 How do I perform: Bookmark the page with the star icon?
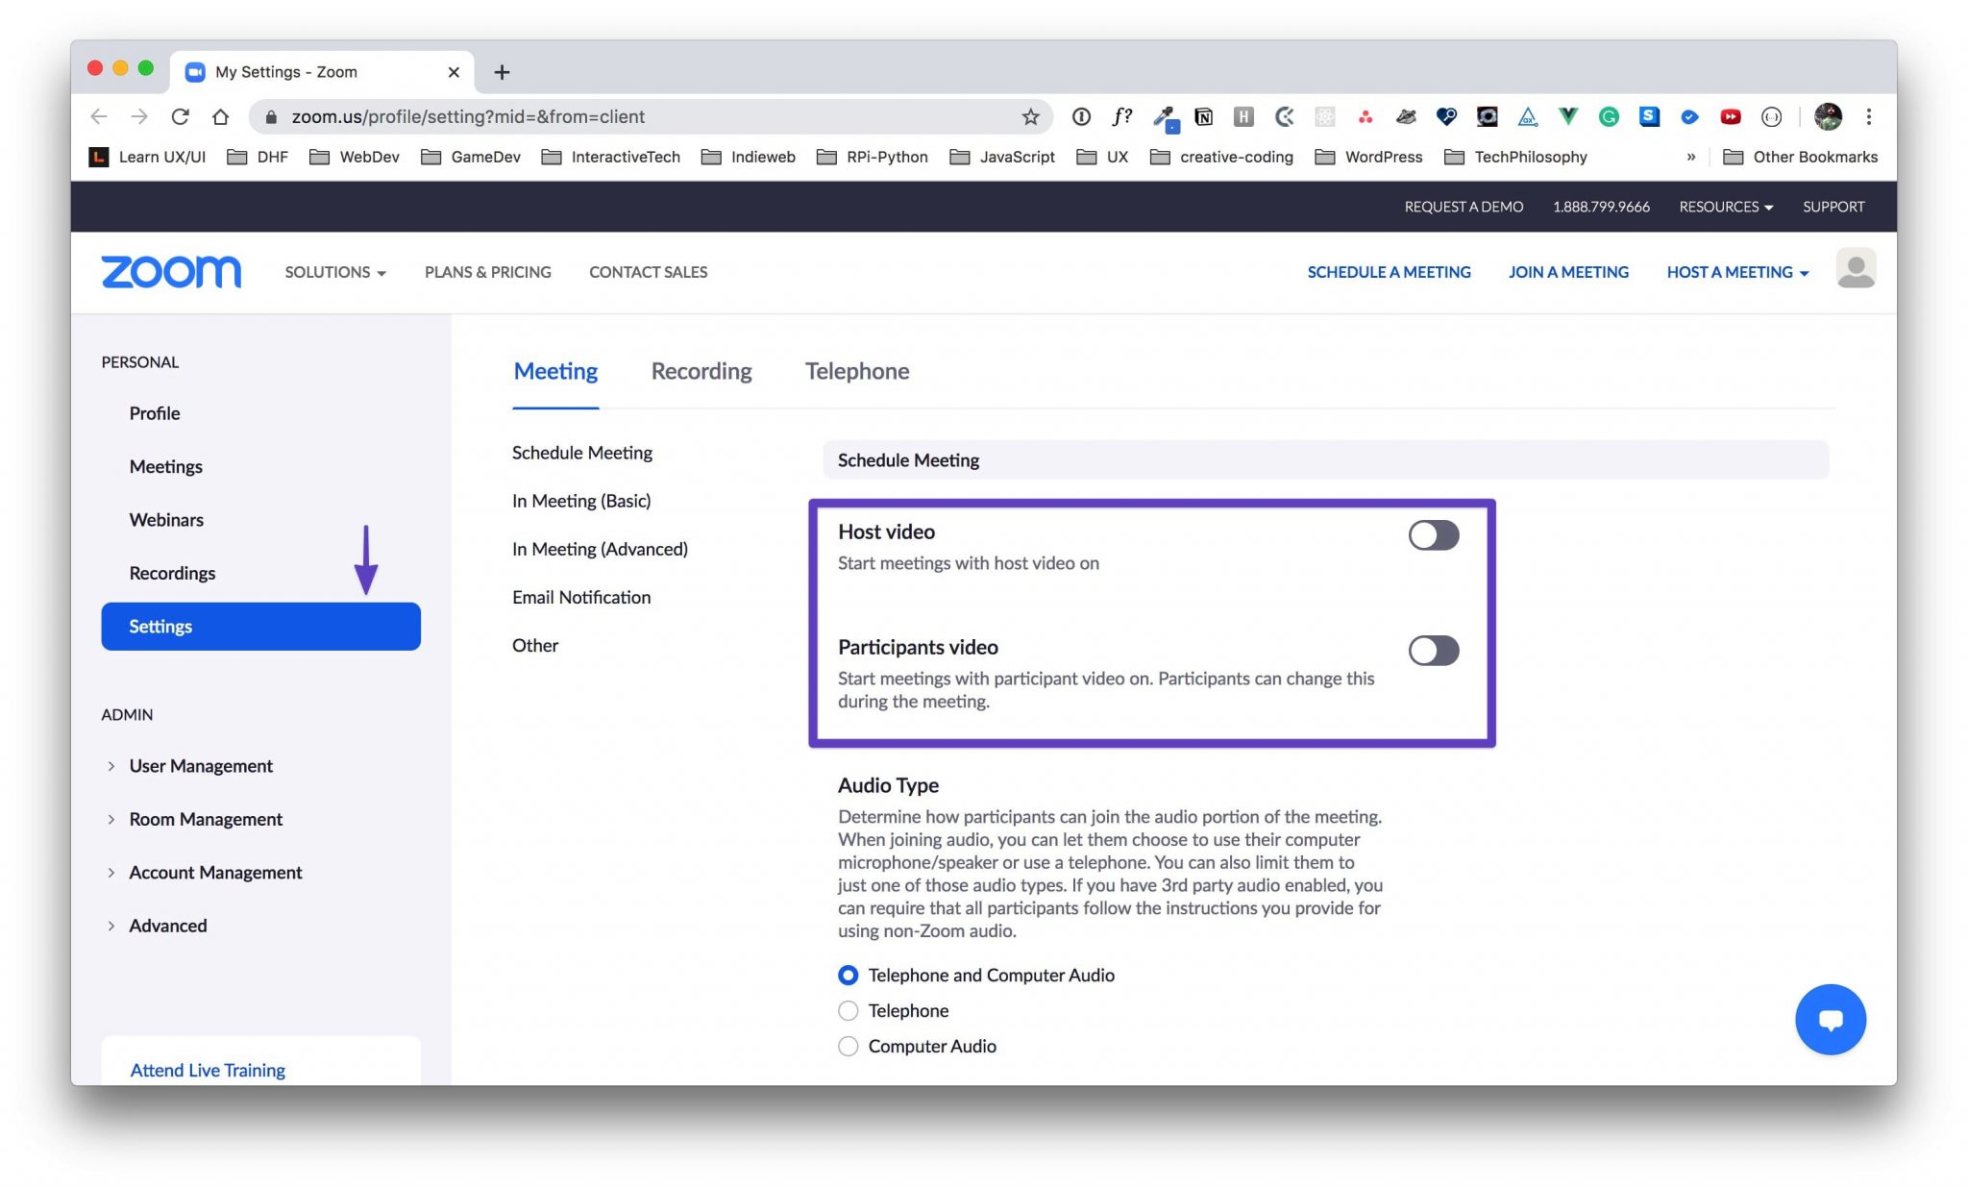pyautogui.click(x=1029, y=116)
